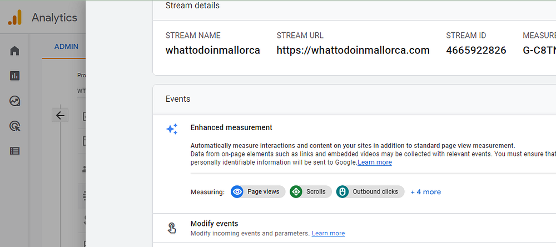Expand the + 4 more measurements

(x=425, y=192)
